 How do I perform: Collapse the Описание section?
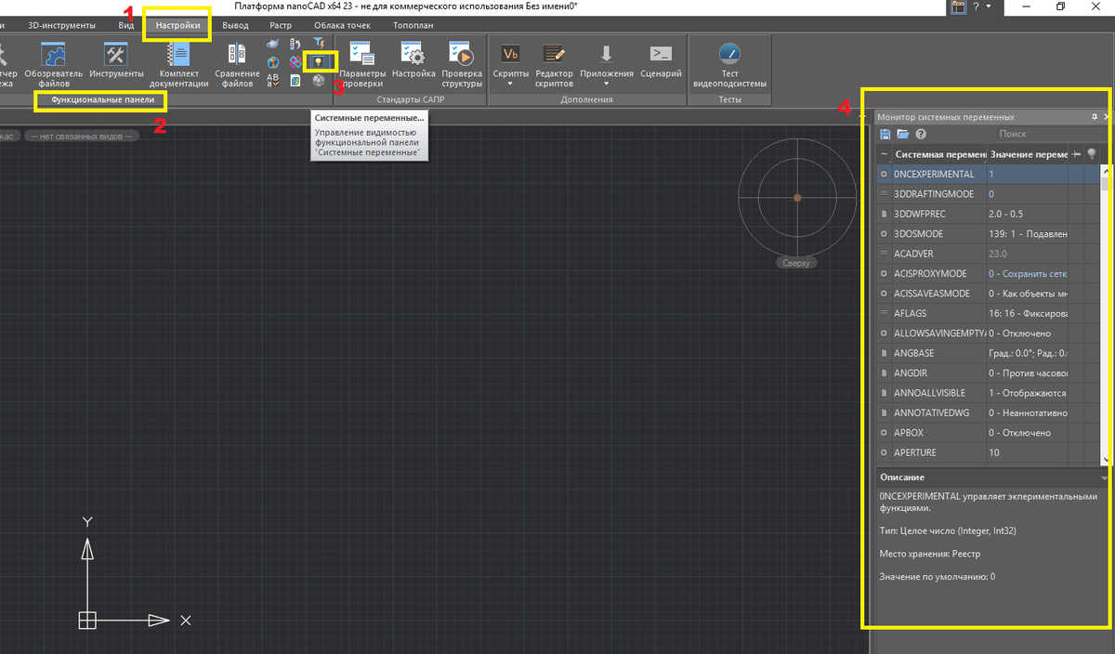[x=1104, y=477]
